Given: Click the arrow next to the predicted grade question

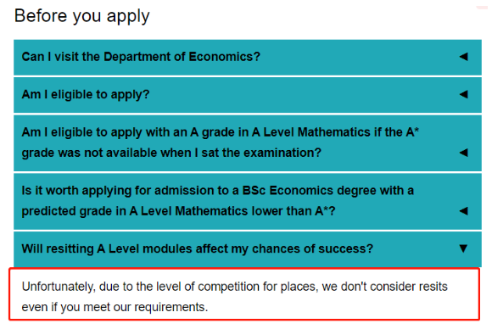Looking at the screenshot, I should click(463, 211).
